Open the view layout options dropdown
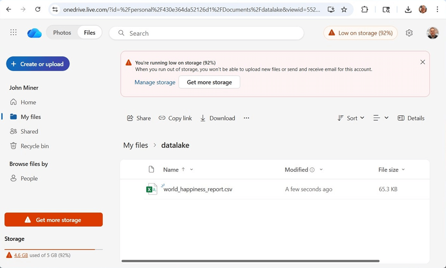This screenshot has width=446, height=268. click(x=381, y=118)
